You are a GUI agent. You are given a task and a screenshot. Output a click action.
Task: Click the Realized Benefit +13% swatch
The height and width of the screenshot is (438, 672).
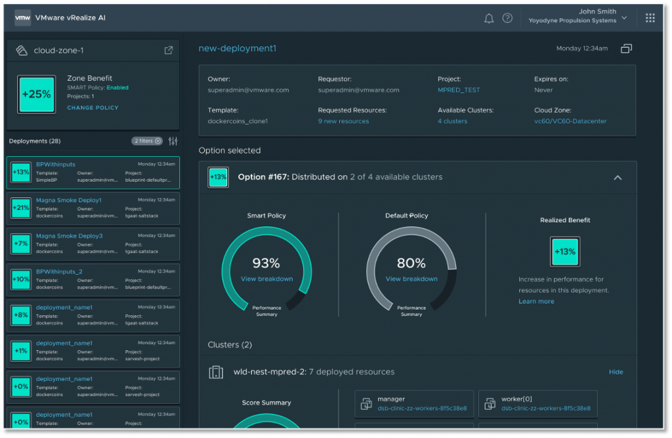point(564,252)
